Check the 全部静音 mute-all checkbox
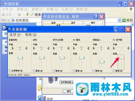Viewport: 135px width, 101px height. 10,71
